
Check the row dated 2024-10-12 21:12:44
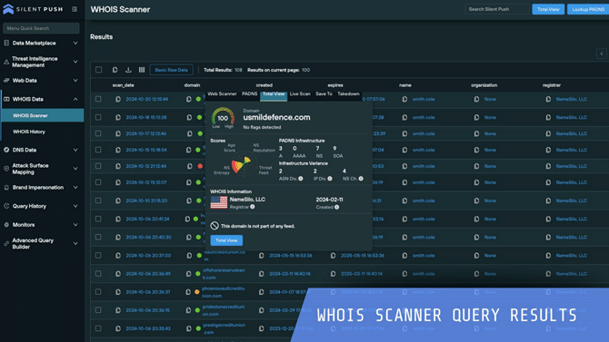(x=98, y=166)
